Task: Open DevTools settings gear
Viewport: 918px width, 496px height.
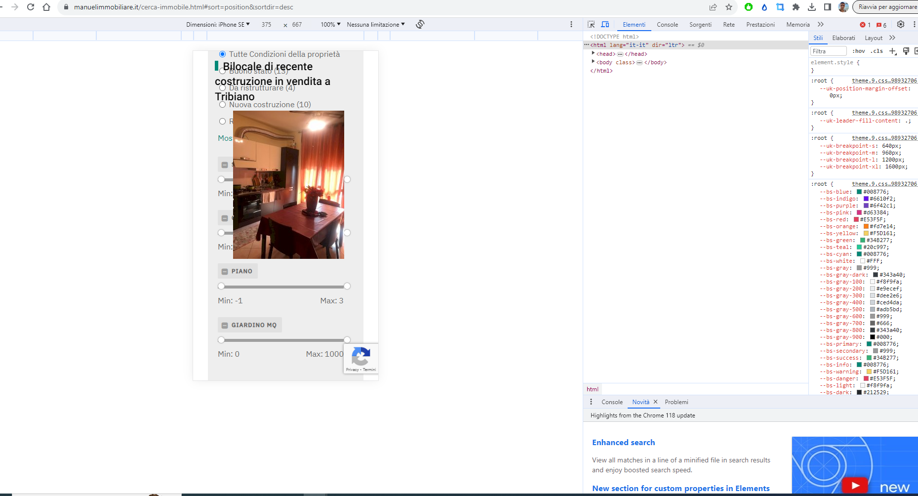Action: pos(901,24)
